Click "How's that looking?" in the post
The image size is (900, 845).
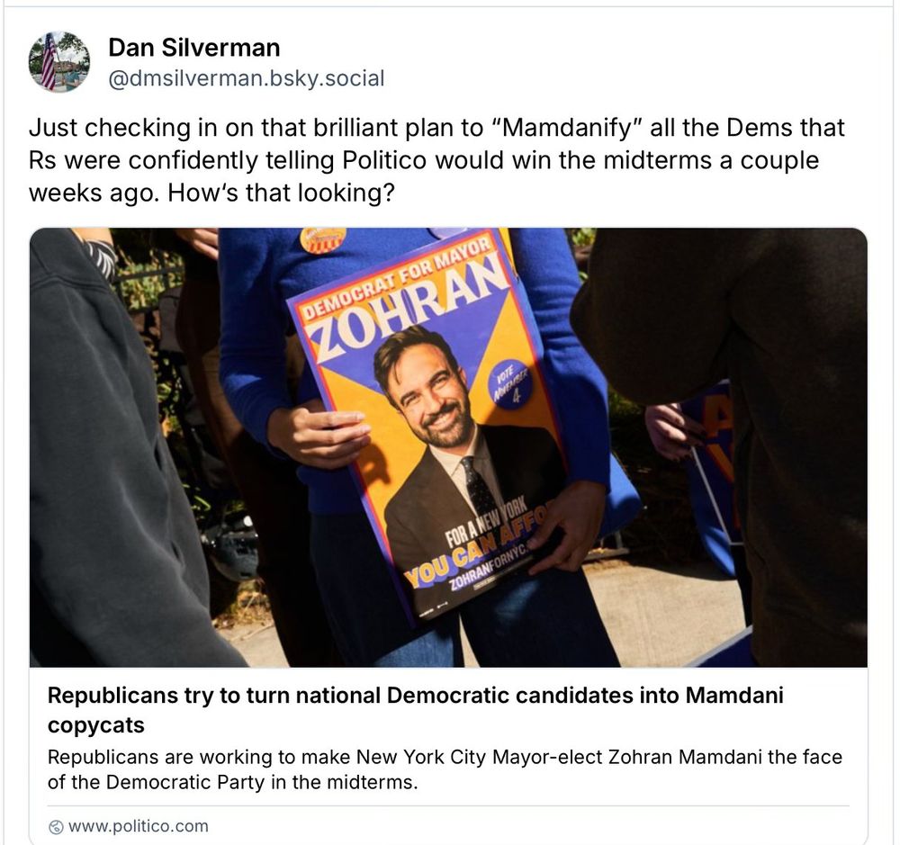(x=281, y=193)
